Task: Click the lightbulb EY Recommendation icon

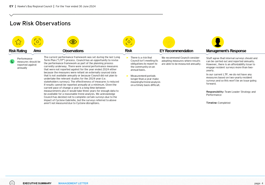Action: click(x=169, y=42)
